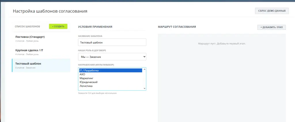Add a stage via "+ Добавить этап"
This screenshot has width=295, height=122.
pos(271,27)
